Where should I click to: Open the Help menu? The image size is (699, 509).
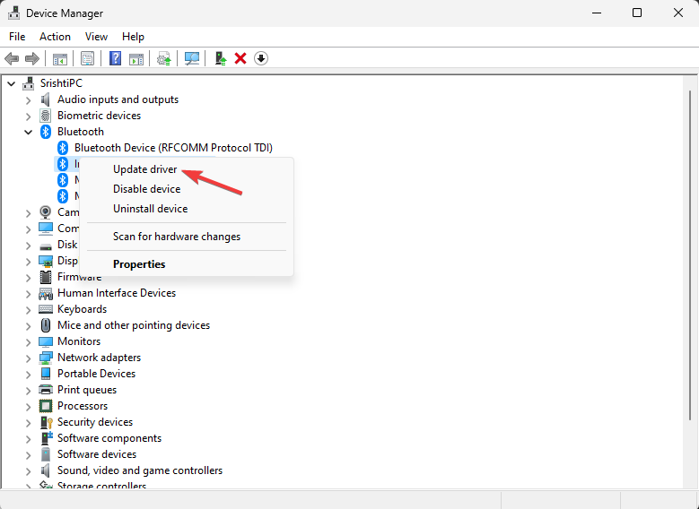coord(133,37)
